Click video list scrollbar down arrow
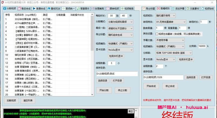 92,94
